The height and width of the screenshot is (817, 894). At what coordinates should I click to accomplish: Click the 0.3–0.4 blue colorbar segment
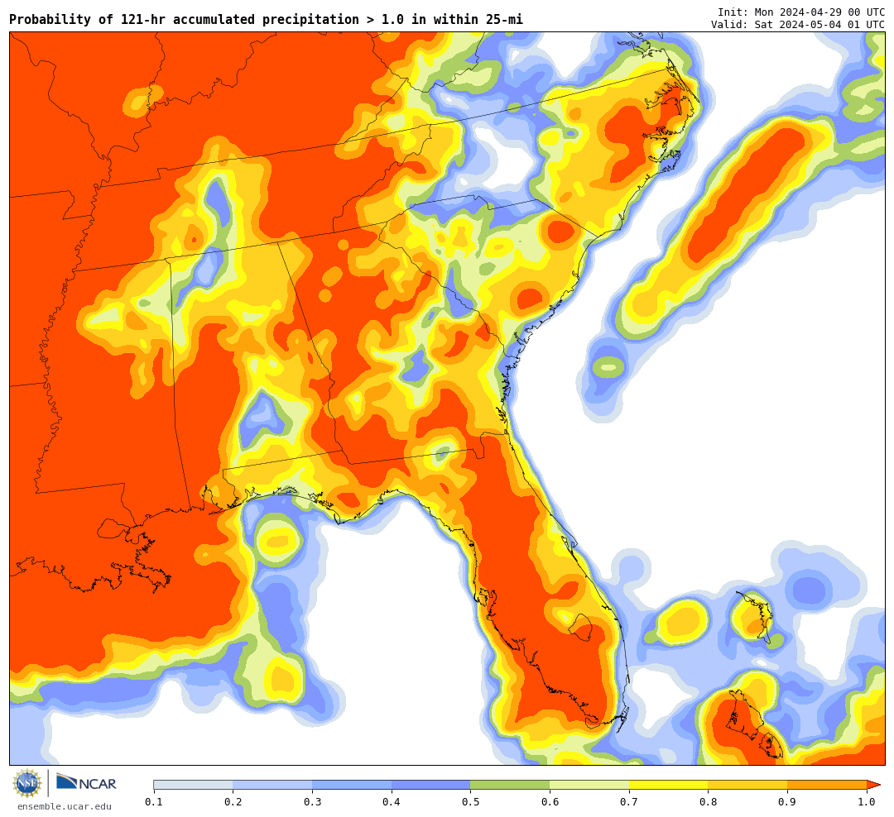coord(352,785)
